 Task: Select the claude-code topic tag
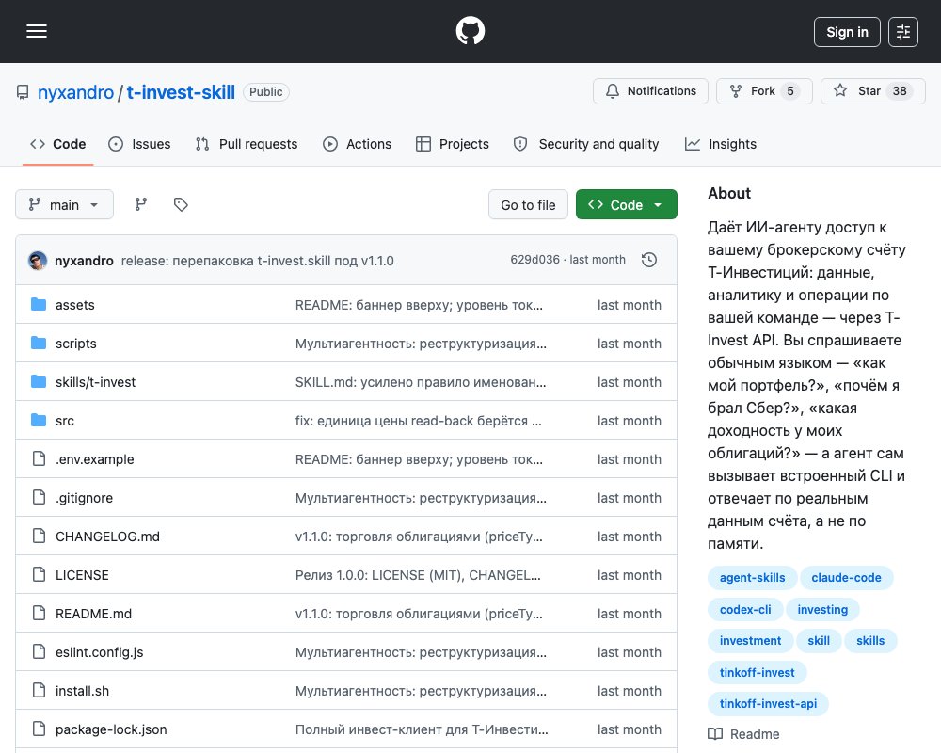[846, 578]
